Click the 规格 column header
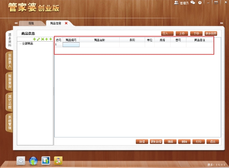The height and width of the screenshot is (168, 229). (x=162, y=40)
